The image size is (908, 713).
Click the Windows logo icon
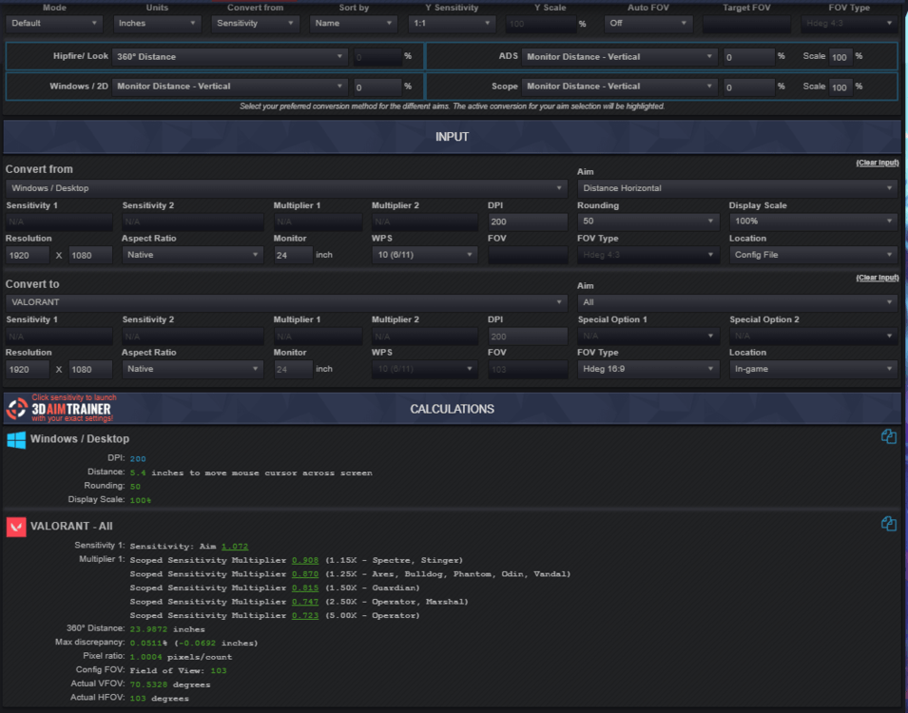coord(16,439)
